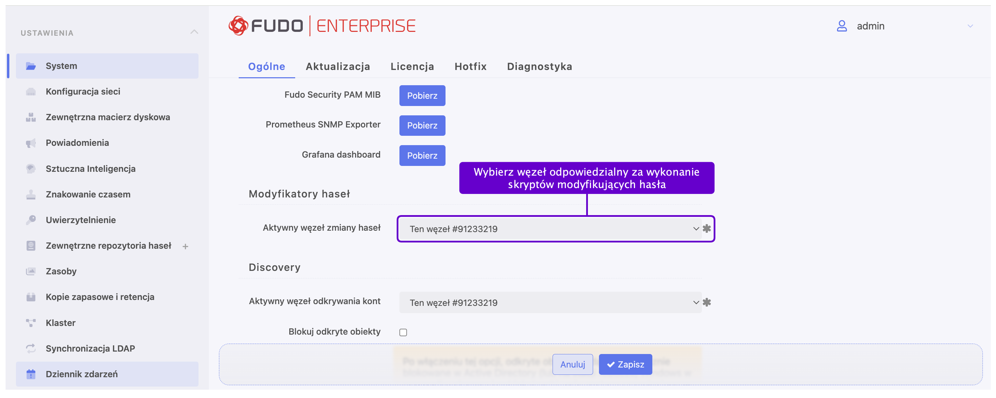Click the Anuluj button
The image size is (996, 398).
(x=573, y=365)
